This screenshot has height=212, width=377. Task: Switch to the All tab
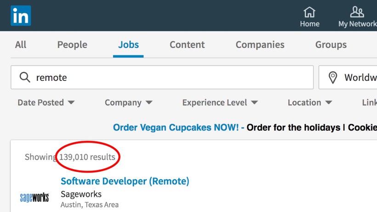click(21, 45)
